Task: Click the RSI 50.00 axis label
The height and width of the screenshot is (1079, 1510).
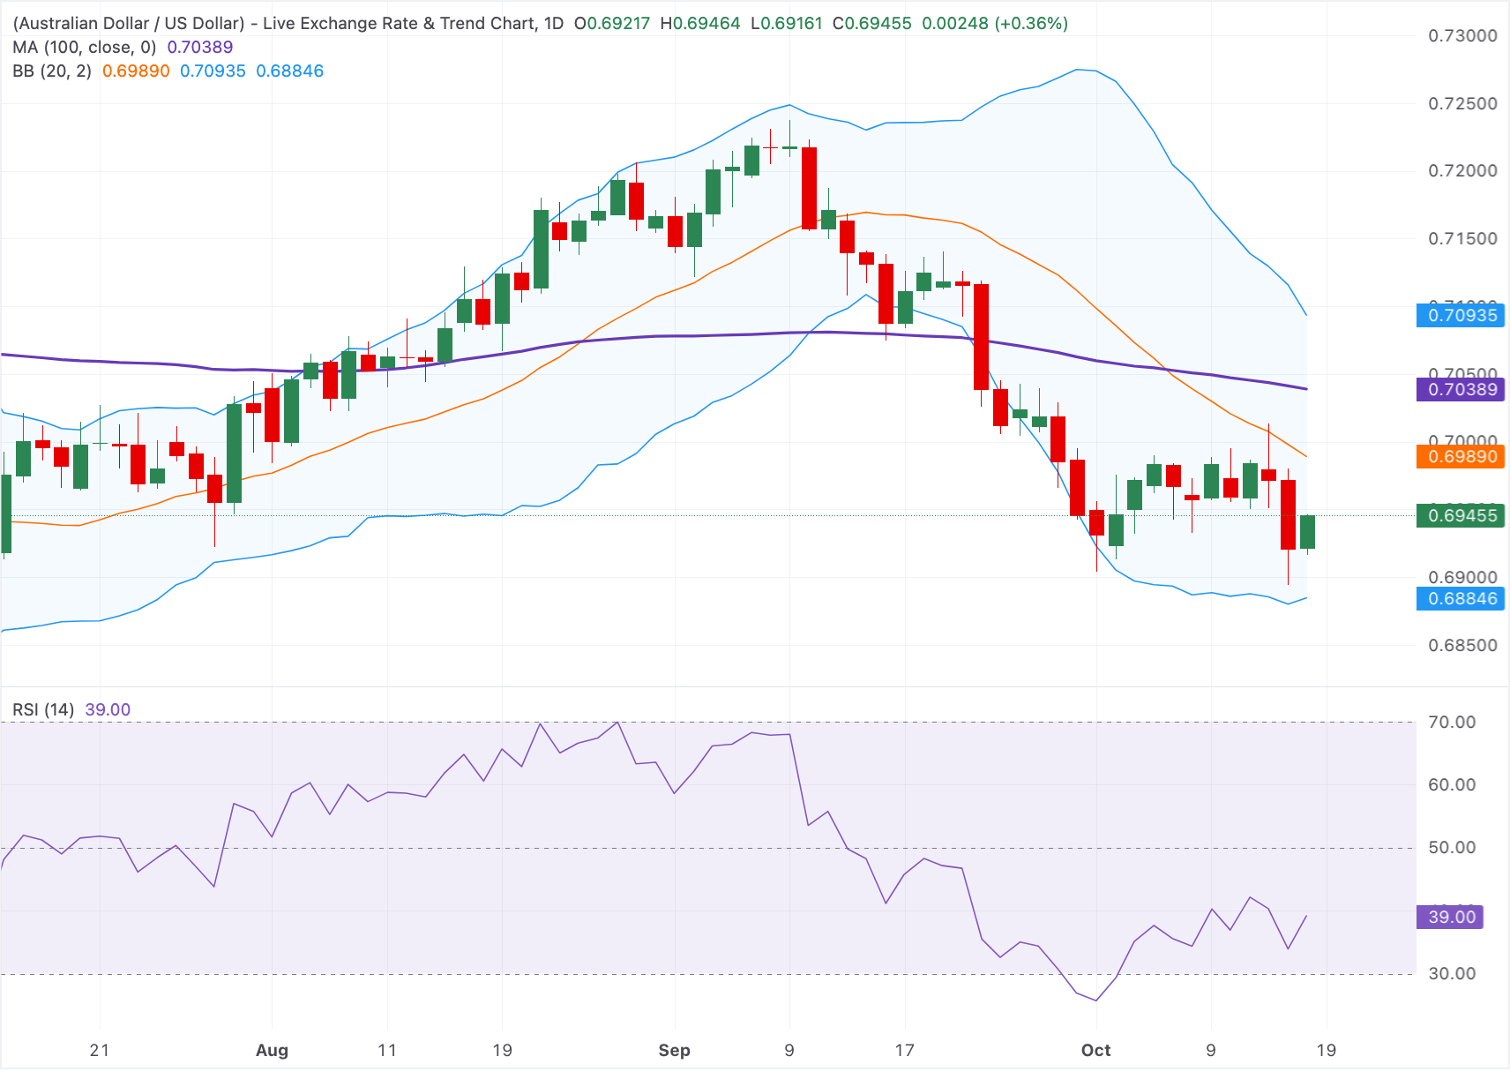Action: tap(1452, 847)
